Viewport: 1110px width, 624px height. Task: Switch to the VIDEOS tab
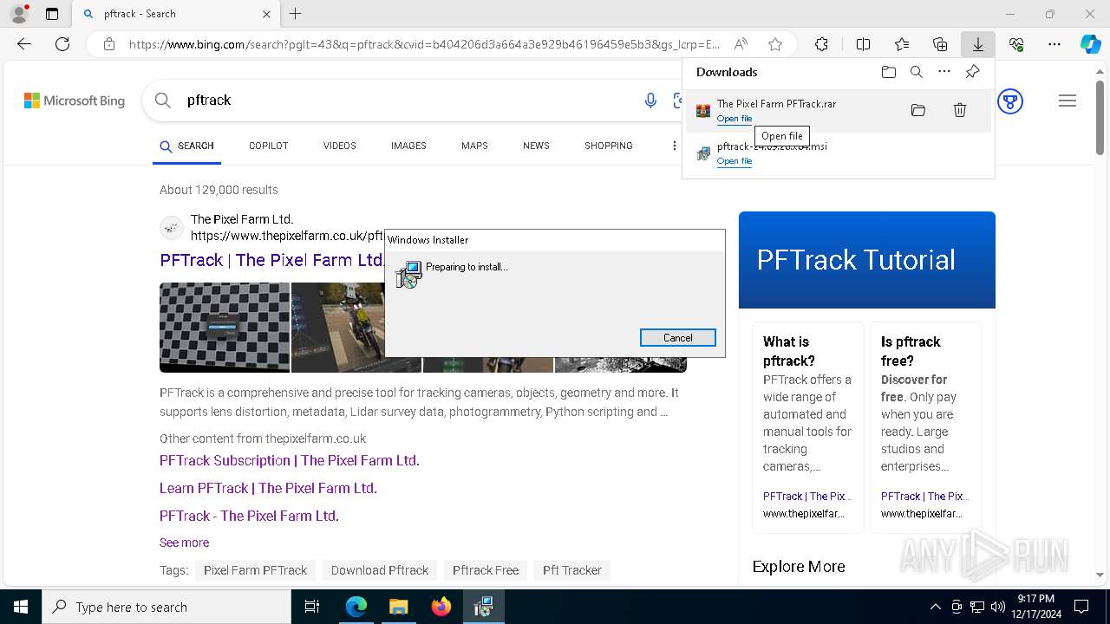click(x=340, y=146)
